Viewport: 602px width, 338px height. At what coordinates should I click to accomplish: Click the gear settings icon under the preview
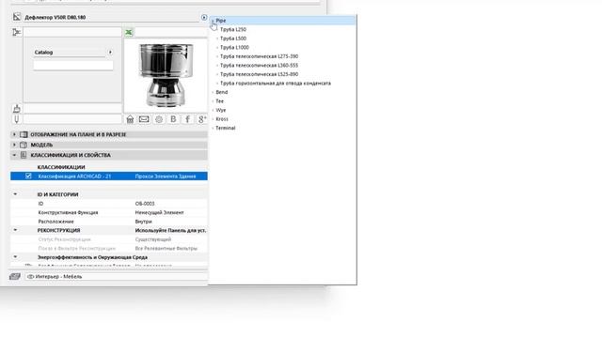point(159,119)
